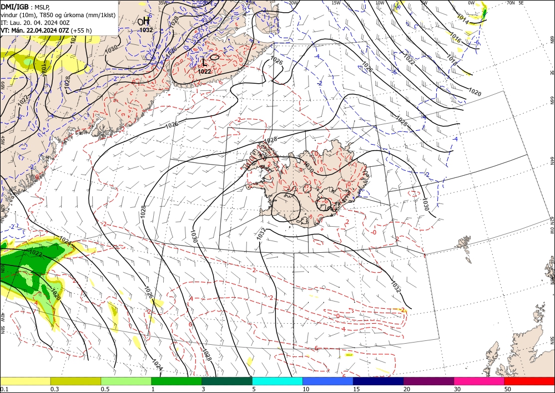Click the purple 20–30 legend swatch
Viewport: 555px width, 393px height.
pos(428,381)
